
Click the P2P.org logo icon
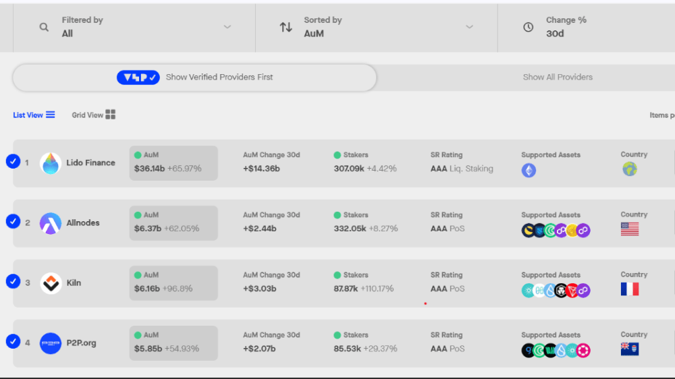click(x=51, y=343)
